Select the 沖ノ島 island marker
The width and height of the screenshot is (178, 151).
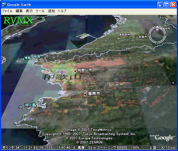[x=21, y=107]
